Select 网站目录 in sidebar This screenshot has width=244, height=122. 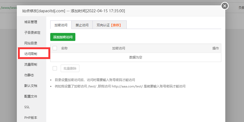click(31, 43)
